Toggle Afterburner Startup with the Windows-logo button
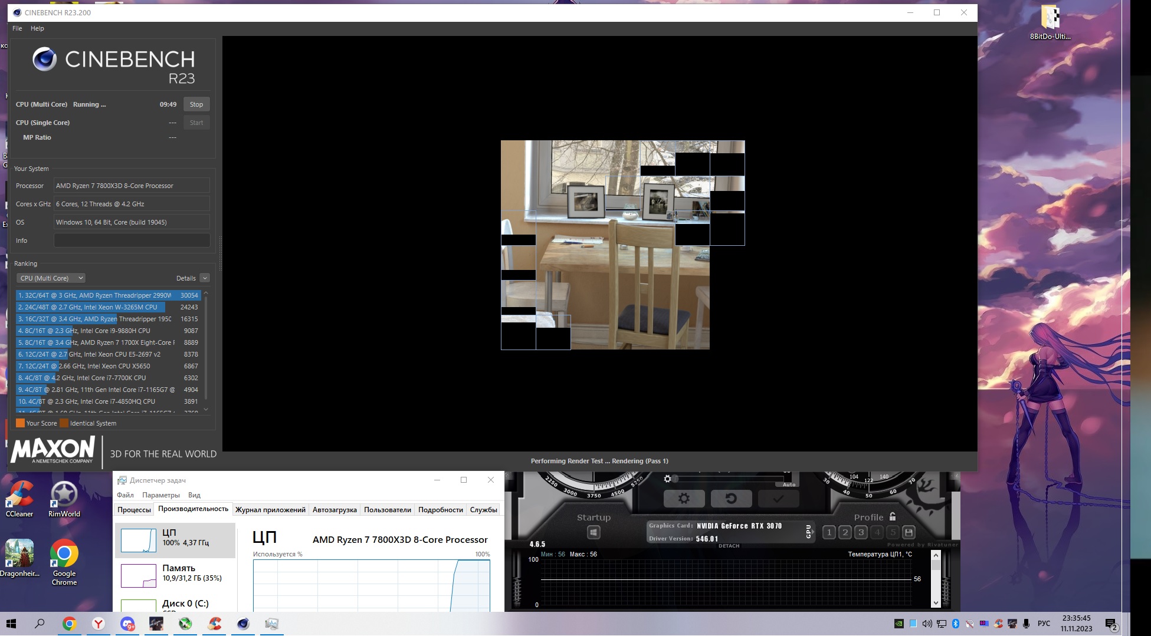The width and height of the screenshot is (1151, 636). tap(593, 533)
